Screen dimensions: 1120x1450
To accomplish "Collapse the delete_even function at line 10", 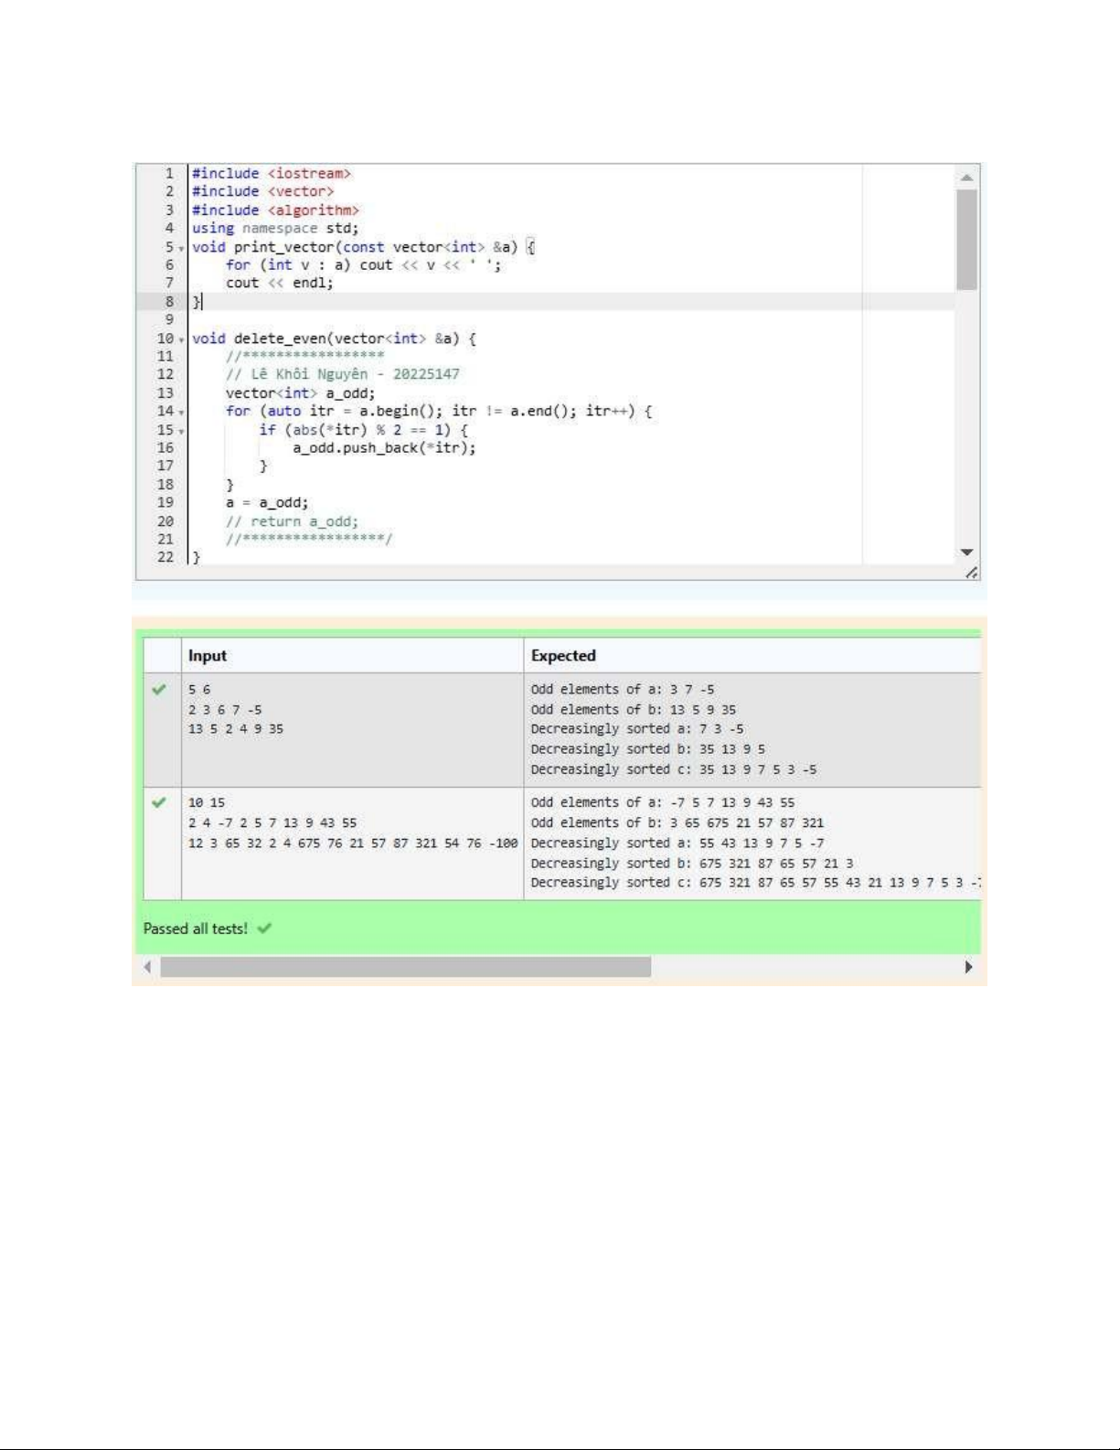I will tap(181, 339).
